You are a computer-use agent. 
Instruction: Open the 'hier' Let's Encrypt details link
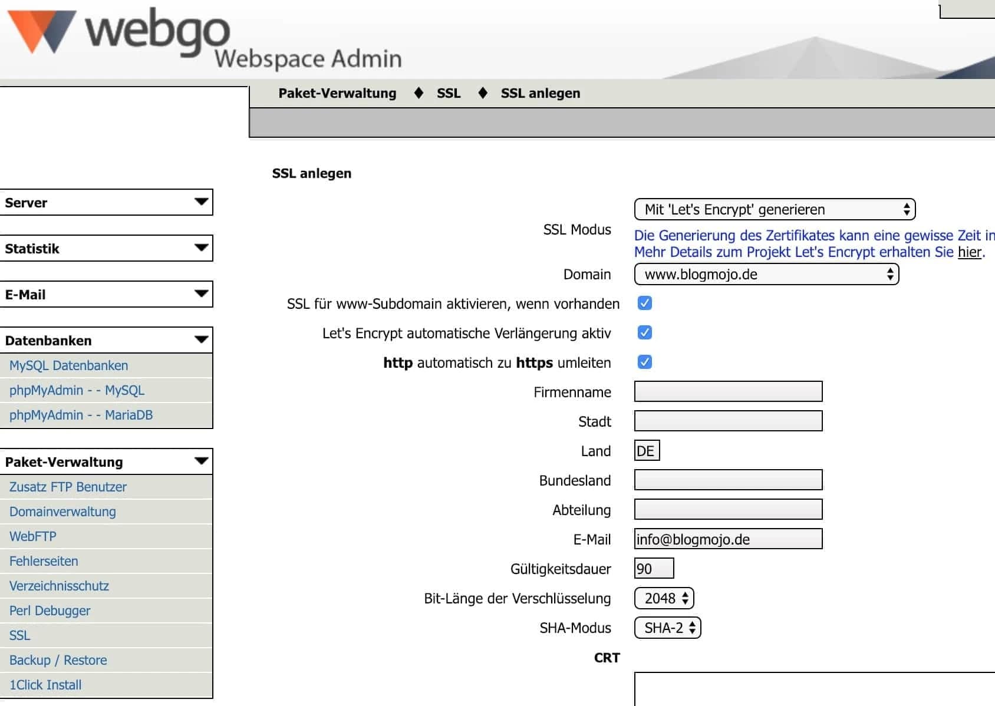coord(970,252)
